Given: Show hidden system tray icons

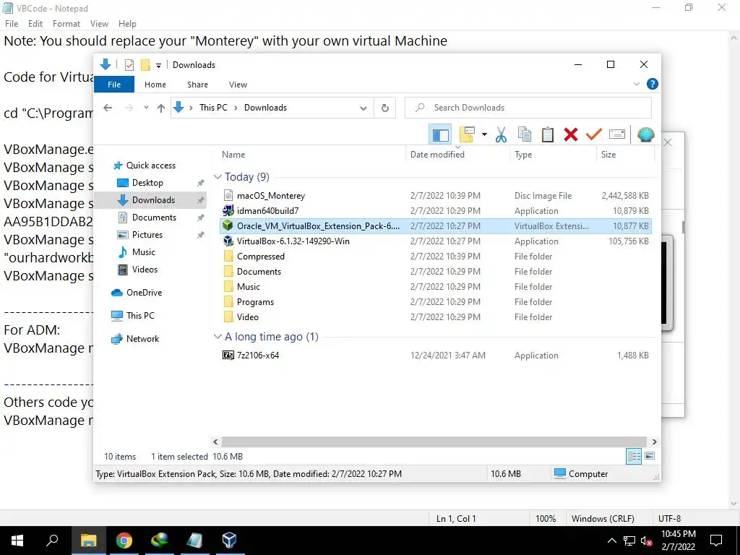Looking at the screenshot, I should pyautogui.click(x=611, y=541).
